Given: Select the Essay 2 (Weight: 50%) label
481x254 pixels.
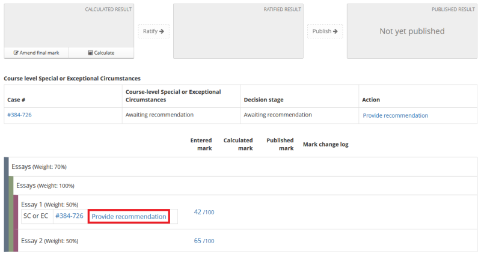Looking at the screenshot, I should tap(50, 241).
